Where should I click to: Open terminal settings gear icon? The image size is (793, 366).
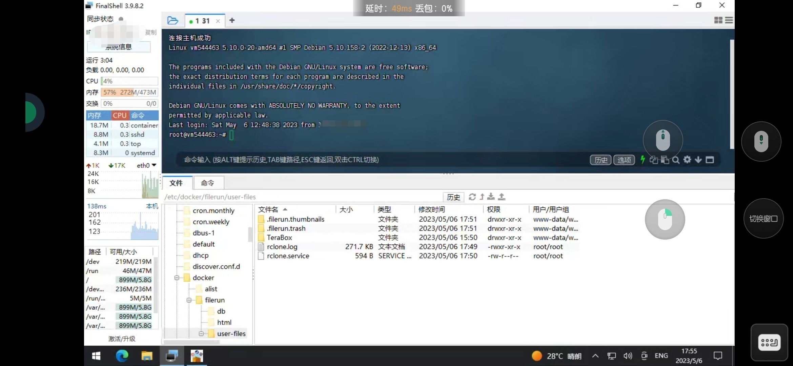click(687, 160)
